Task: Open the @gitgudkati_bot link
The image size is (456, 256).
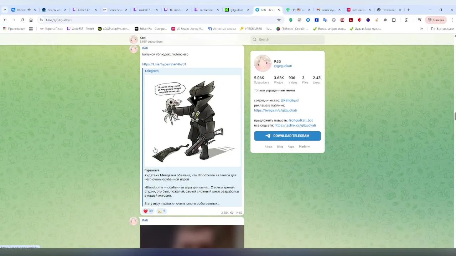Action: (x=301, y=120)
